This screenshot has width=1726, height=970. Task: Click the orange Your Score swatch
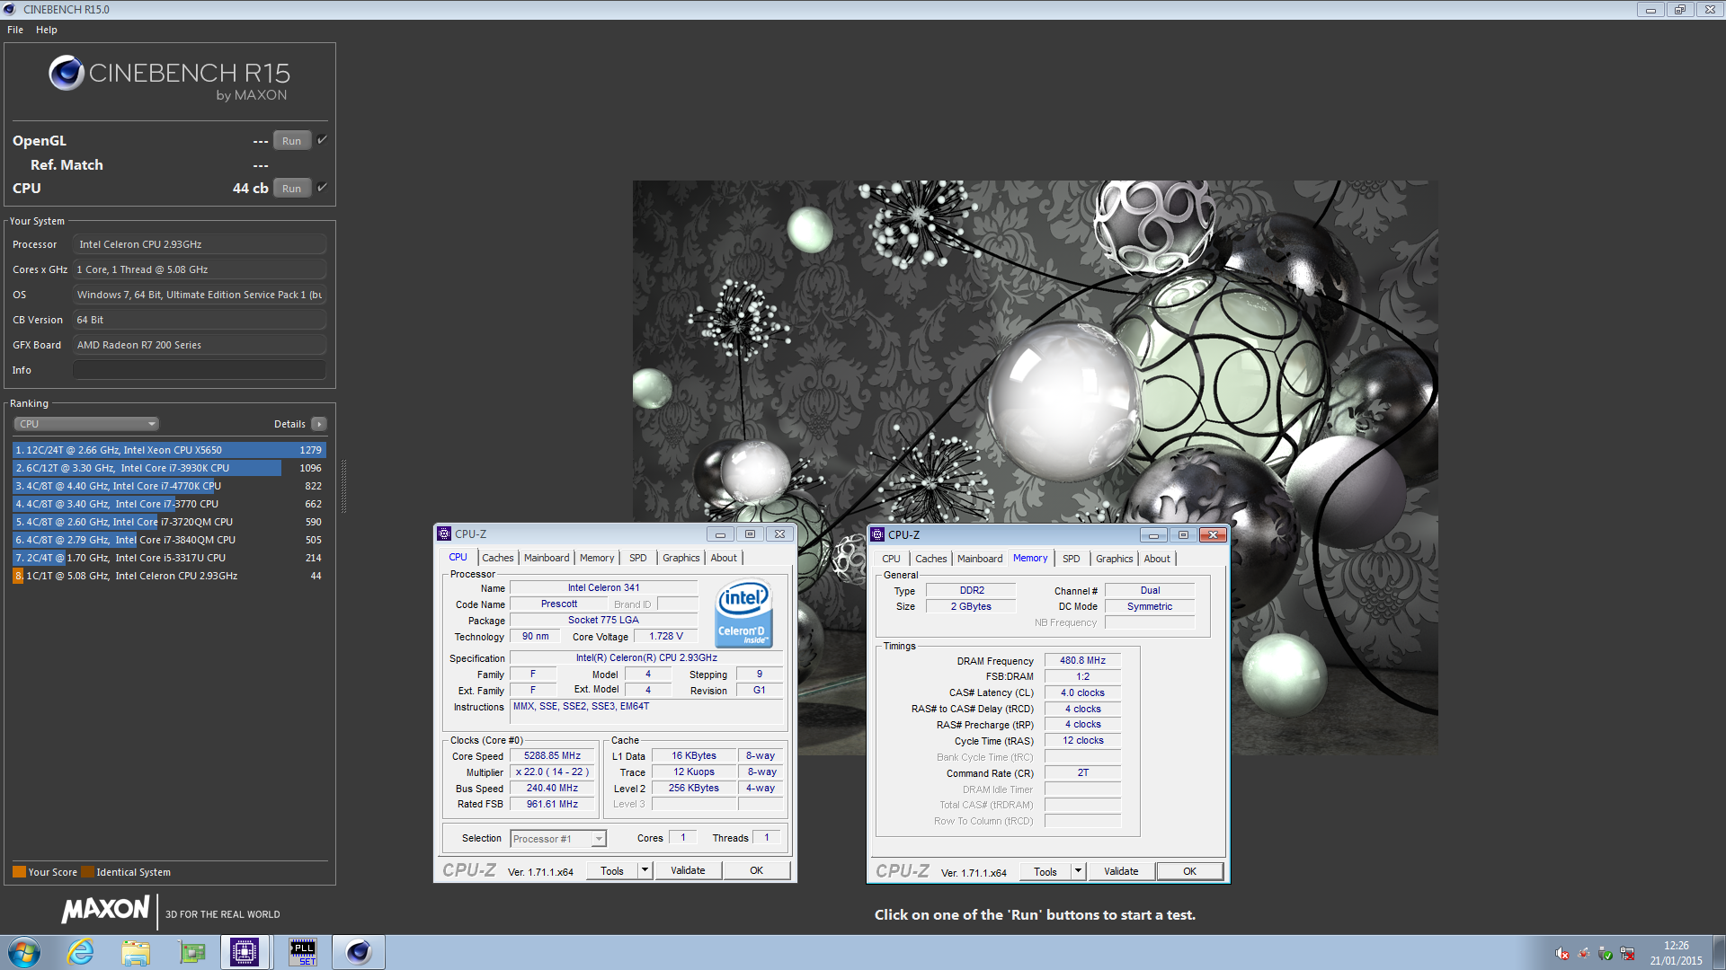pyautogui.click(x=19, y=872)
